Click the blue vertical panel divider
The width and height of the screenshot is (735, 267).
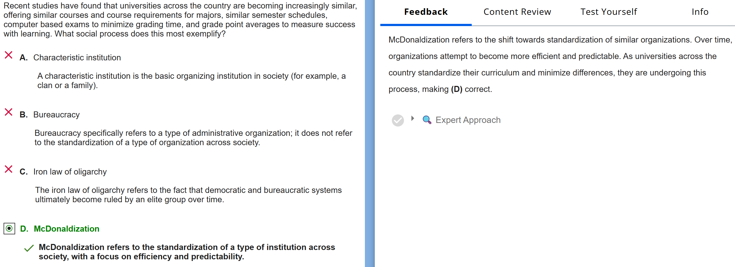tap(370, 134)
